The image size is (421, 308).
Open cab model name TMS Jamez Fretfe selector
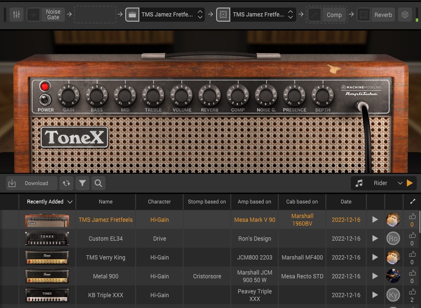click(x=258, y=15)
